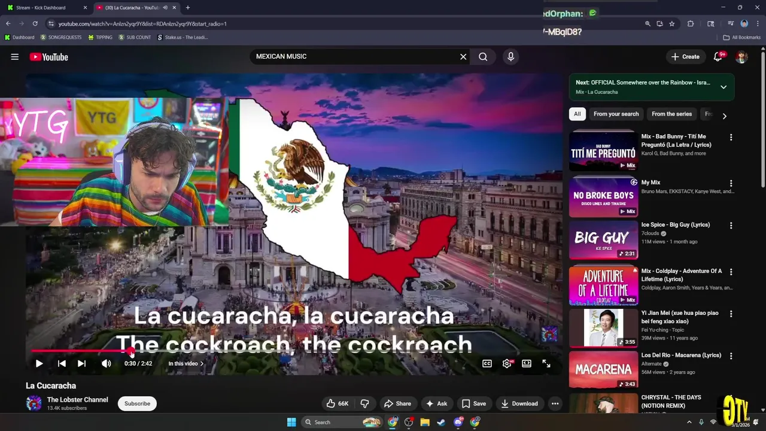Go to the YouTube home logo
The image size is (766, 431).
(x=49, y=57)
